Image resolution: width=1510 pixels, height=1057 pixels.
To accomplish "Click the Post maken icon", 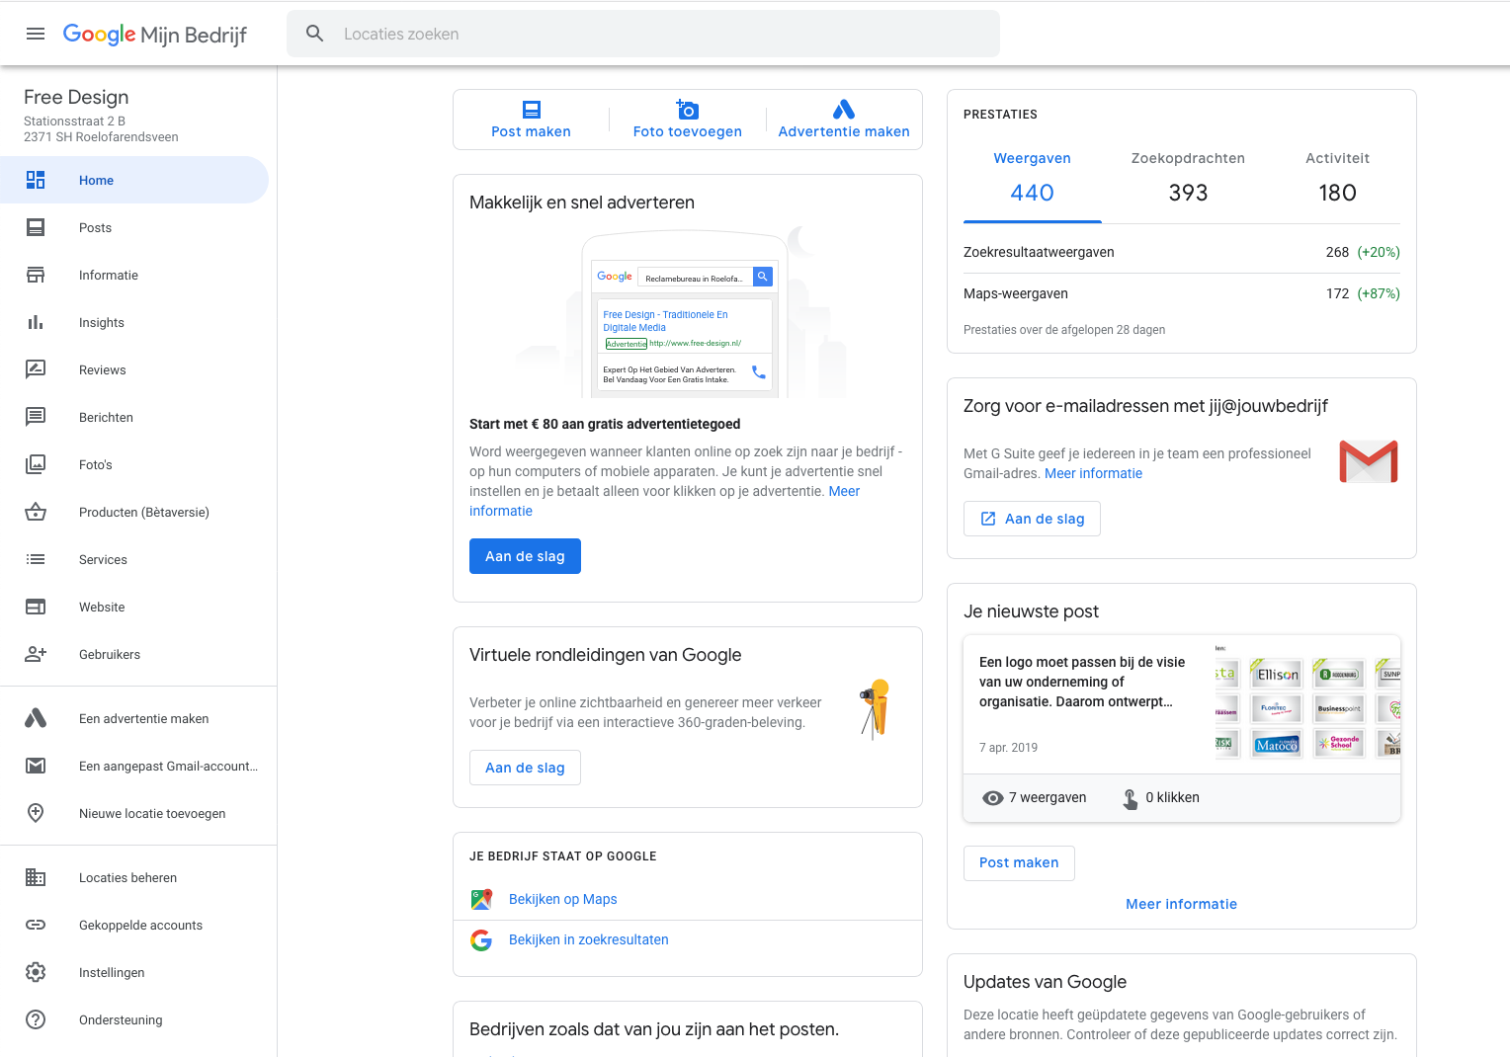I will pos(531,110).
